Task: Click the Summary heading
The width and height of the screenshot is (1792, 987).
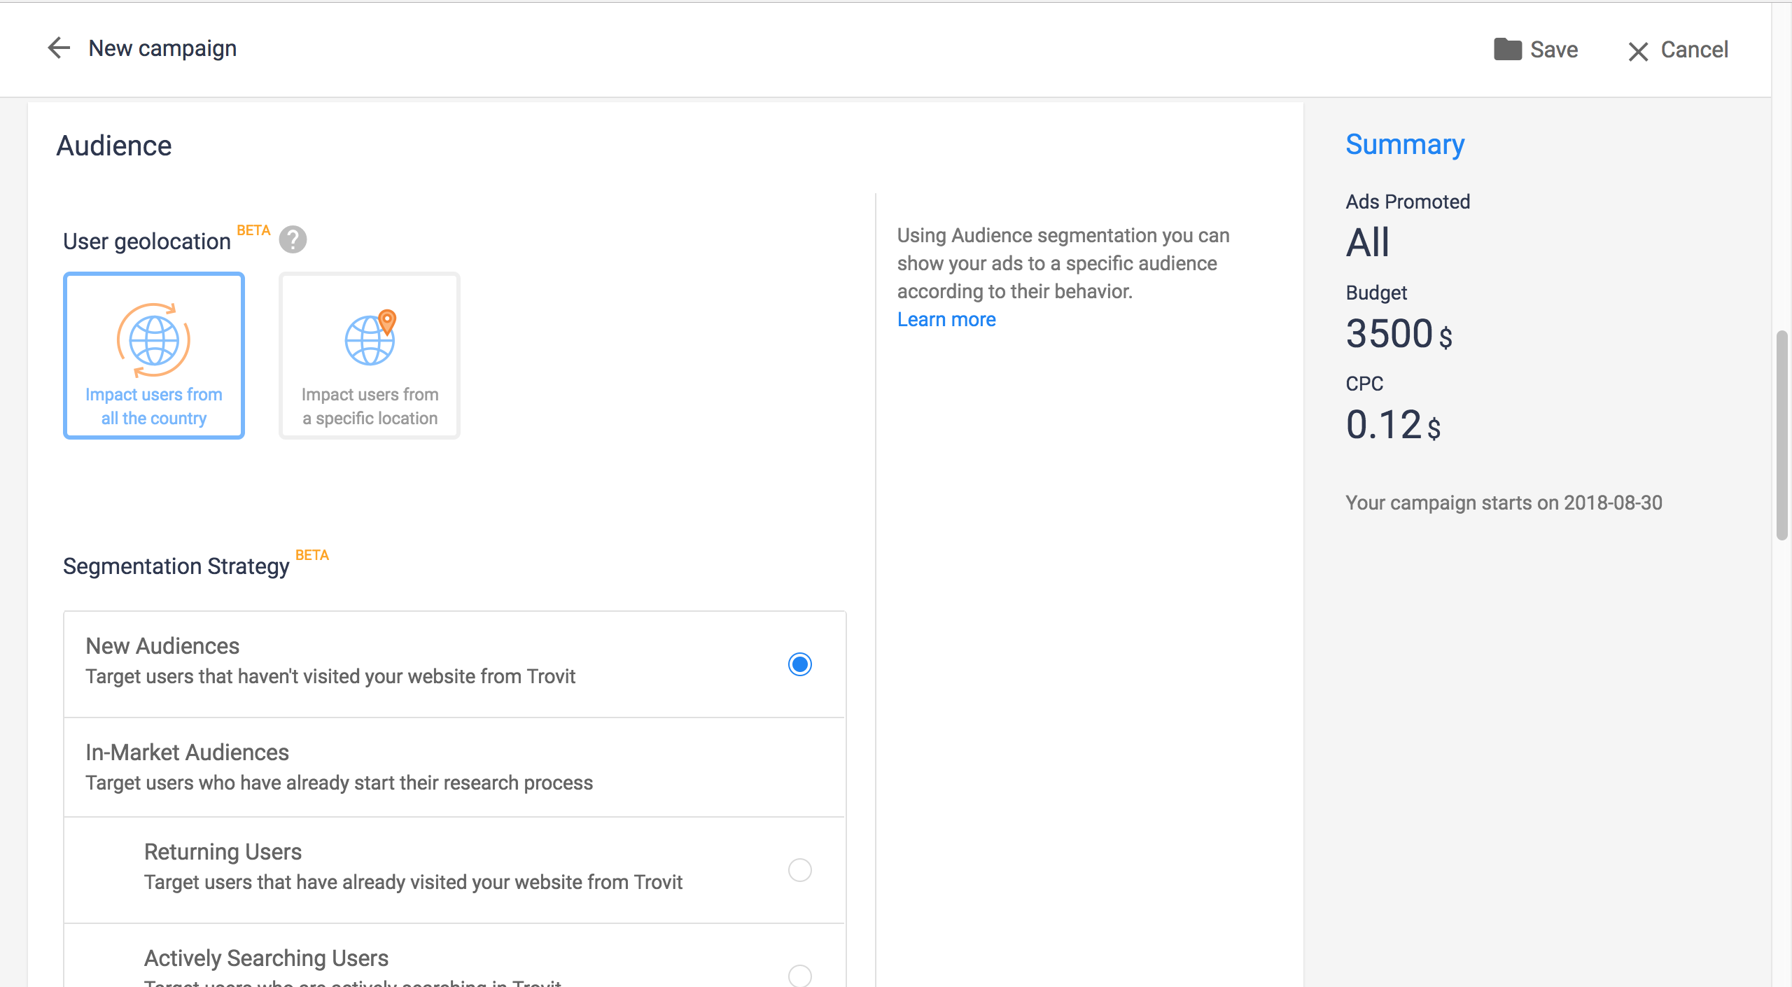Action: pos(1404,144)
